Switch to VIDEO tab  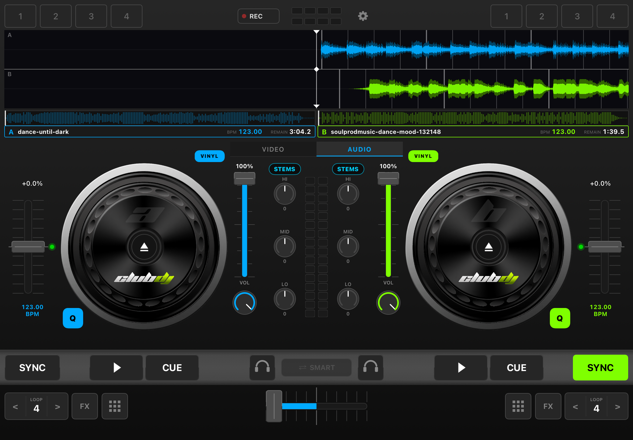tap(273, 149)
